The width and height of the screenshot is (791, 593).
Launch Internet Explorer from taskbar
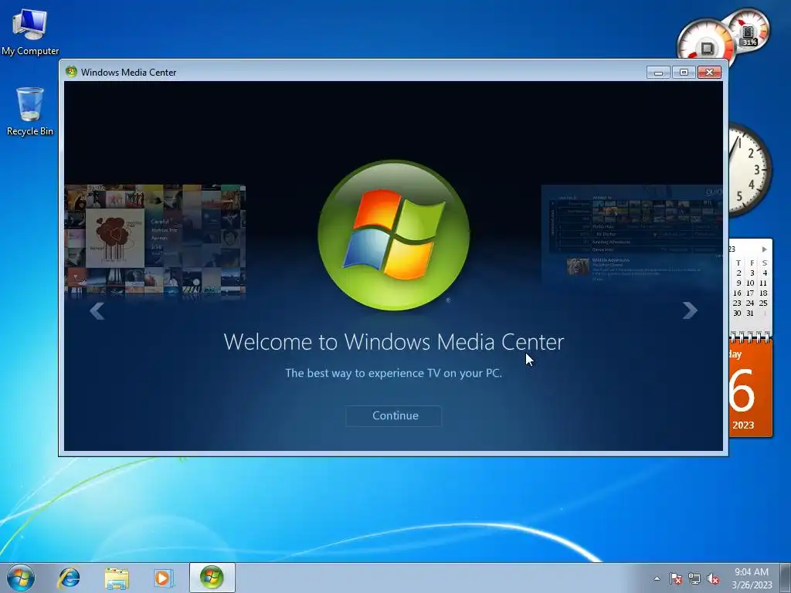click(x=69, y=578)
